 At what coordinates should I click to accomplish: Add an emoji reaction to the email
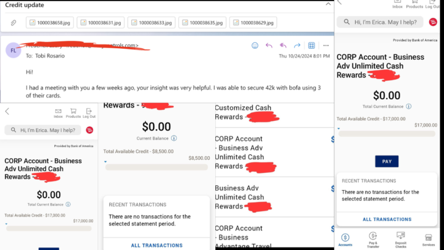pos(255,46)
